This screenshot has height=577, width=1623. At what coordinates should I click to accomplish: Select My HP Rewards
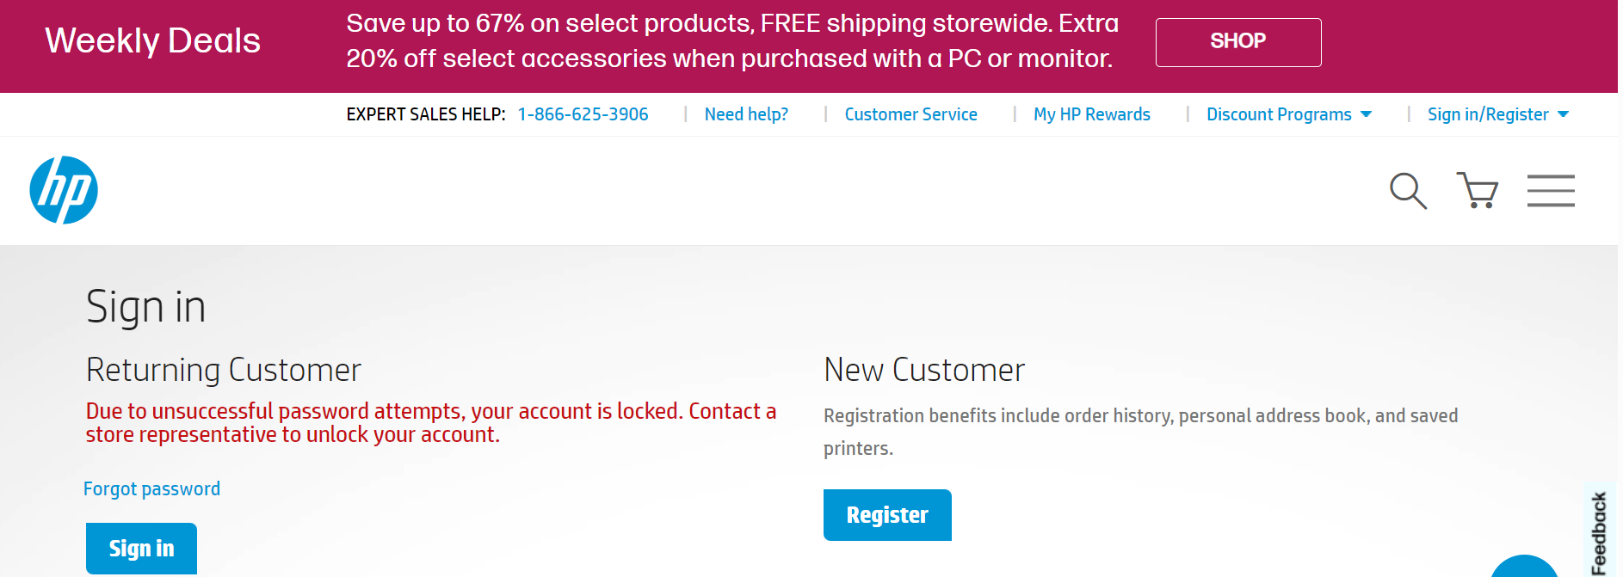1092,114
